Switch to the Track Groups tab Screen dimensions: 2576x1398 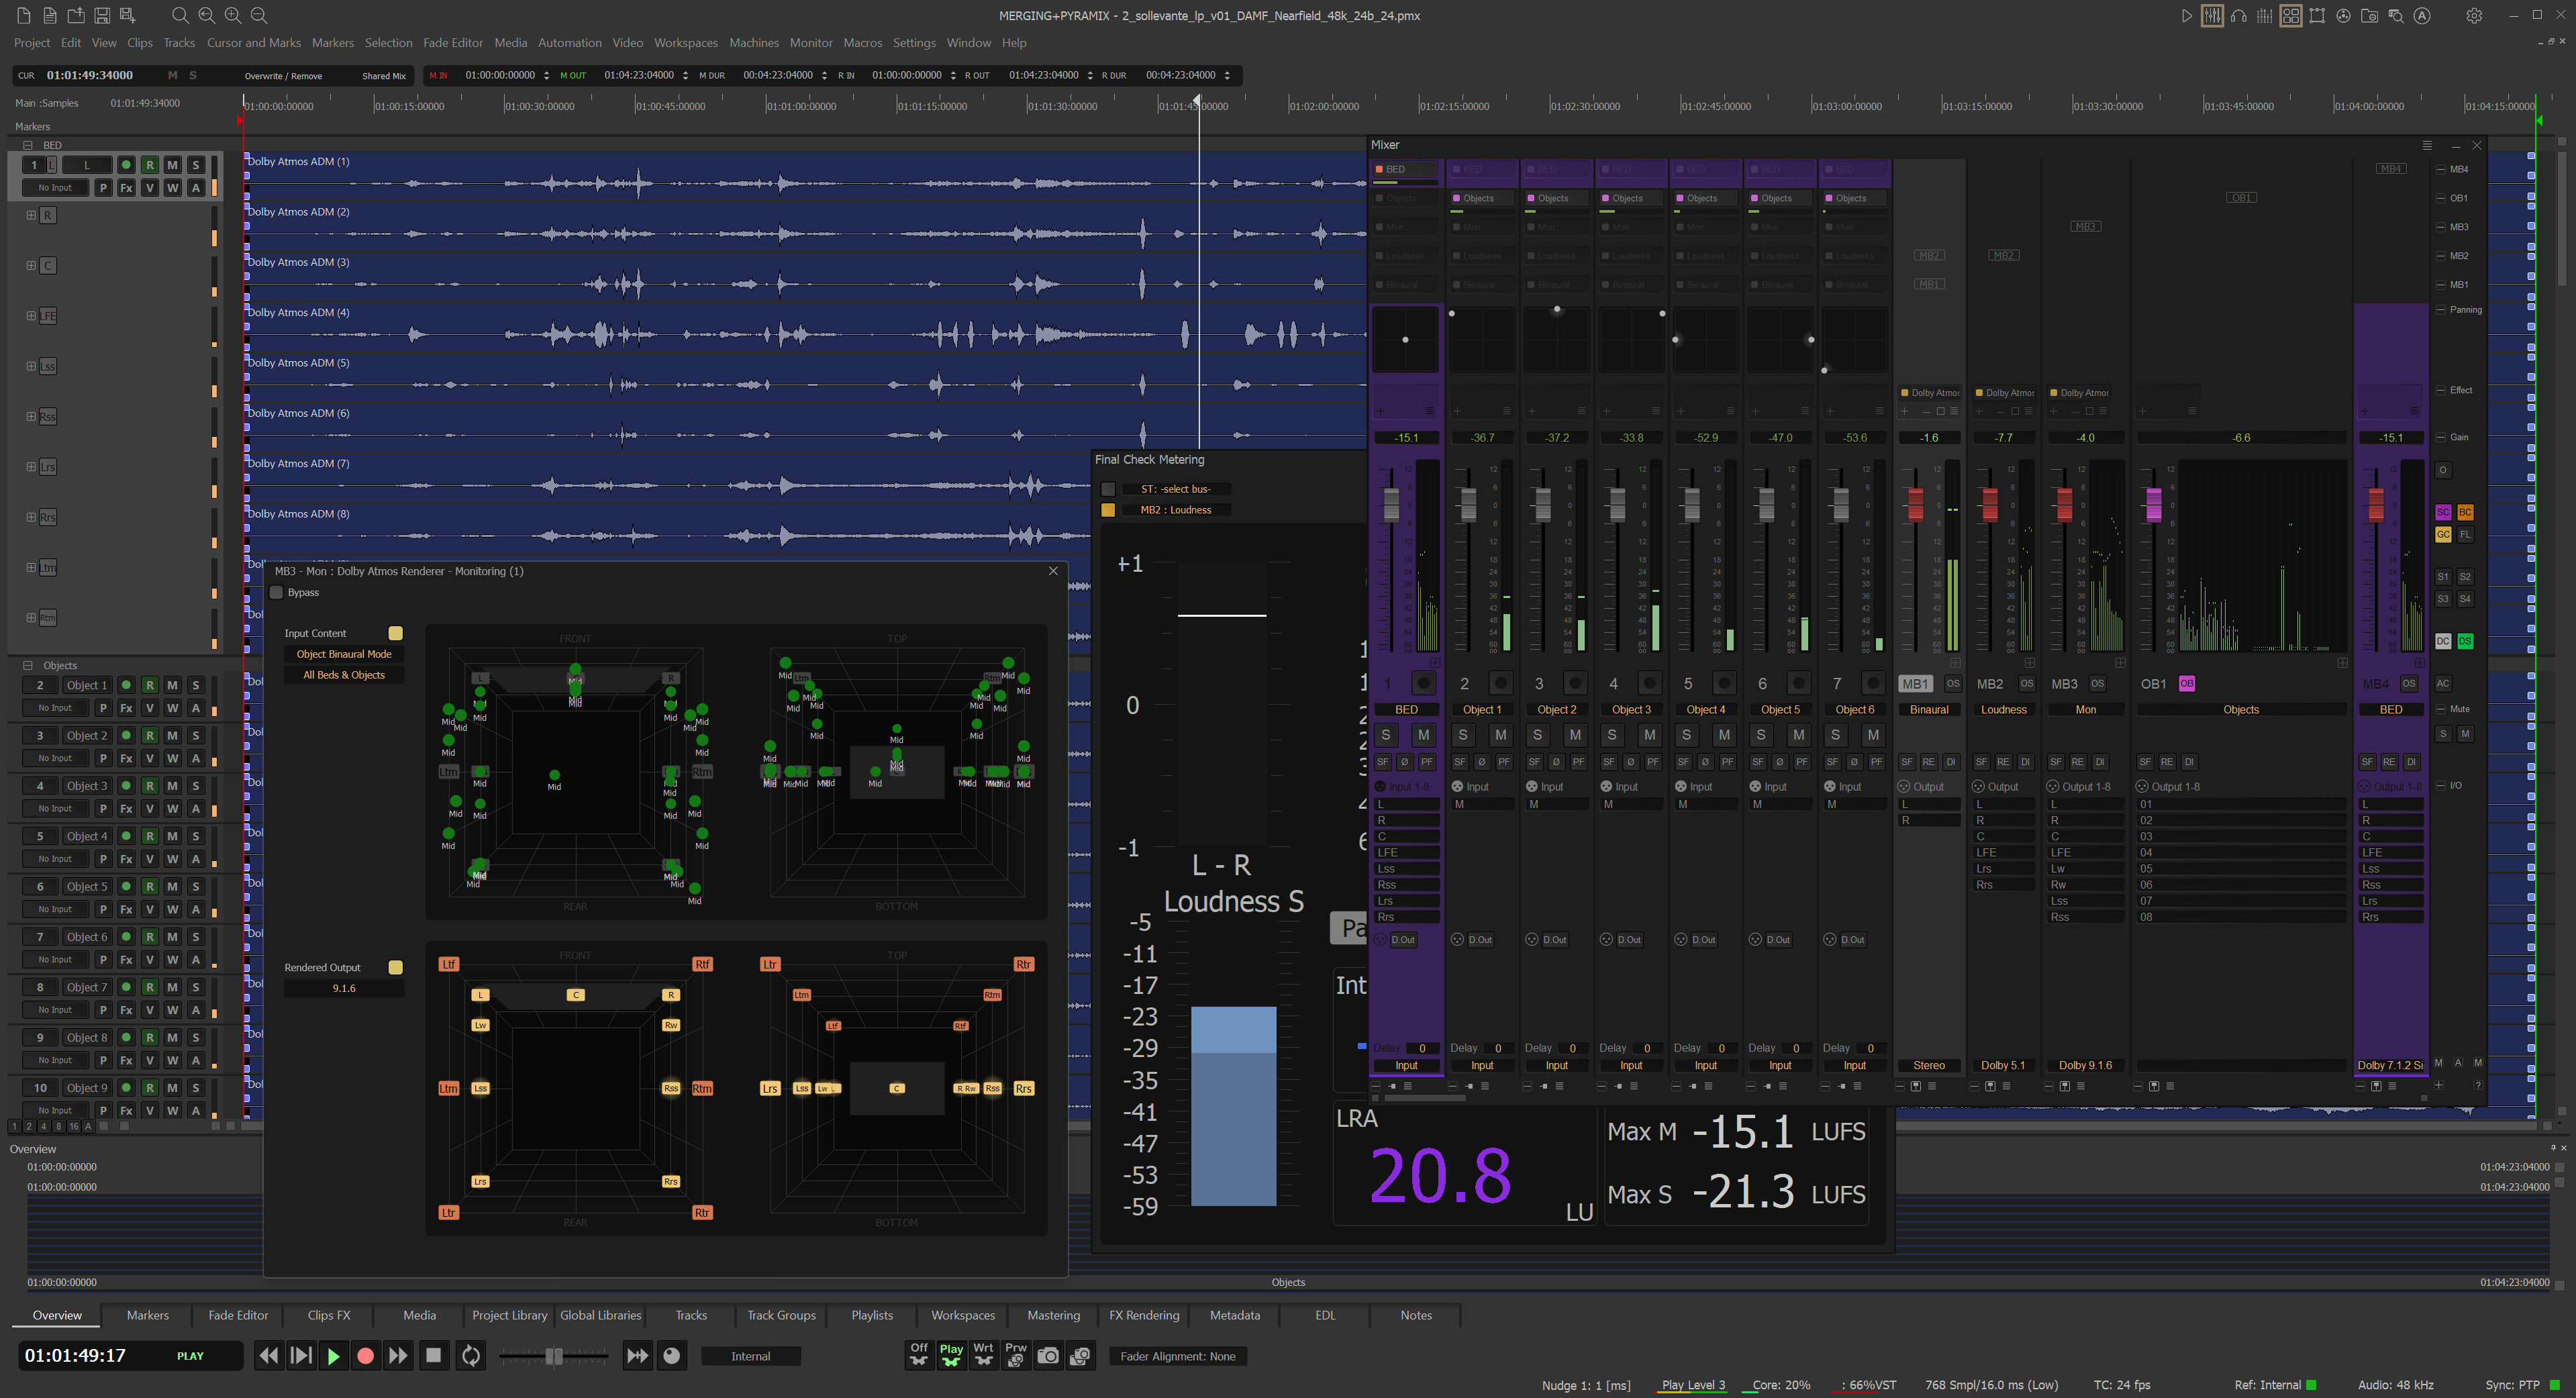click(x=781, y=1315)
